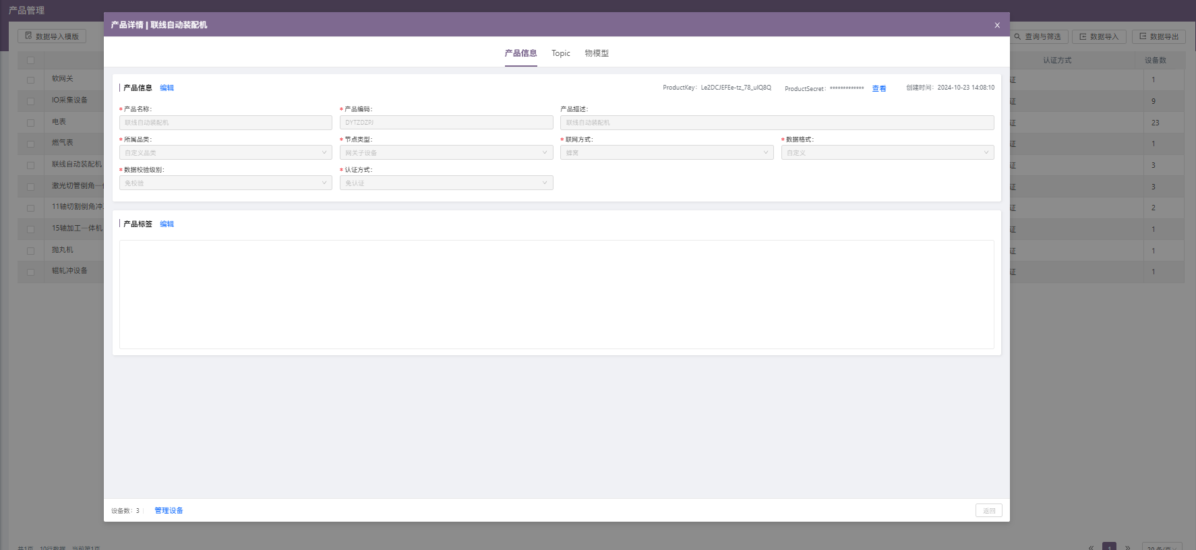The image size is (1196, 550).
Task: Check the 电表 row checkbox
Action: click(30, 123)
